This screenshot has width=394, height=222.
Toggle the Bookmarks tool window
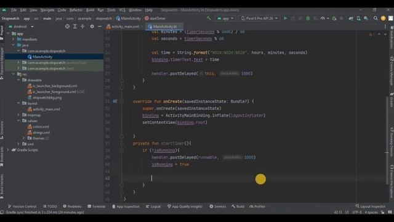[2, 156]
